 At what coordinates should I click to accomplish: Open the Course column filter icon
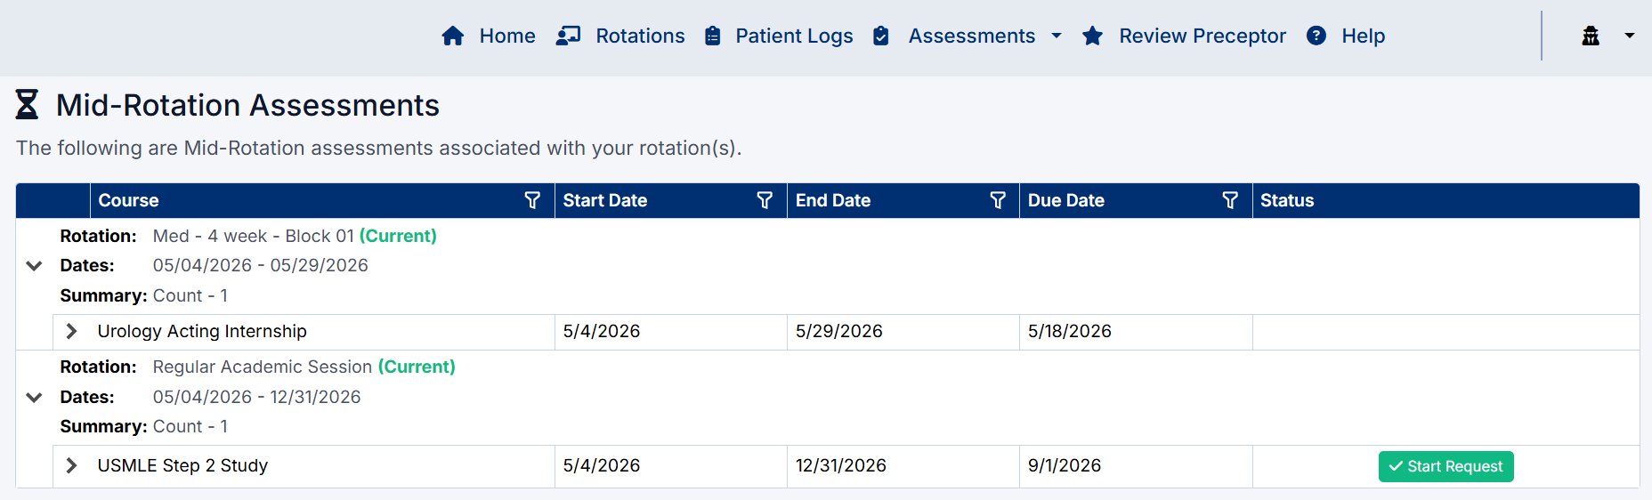point(532,200)
